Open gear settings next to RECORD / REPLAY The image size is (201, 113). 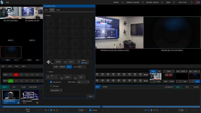click(162, 2)
